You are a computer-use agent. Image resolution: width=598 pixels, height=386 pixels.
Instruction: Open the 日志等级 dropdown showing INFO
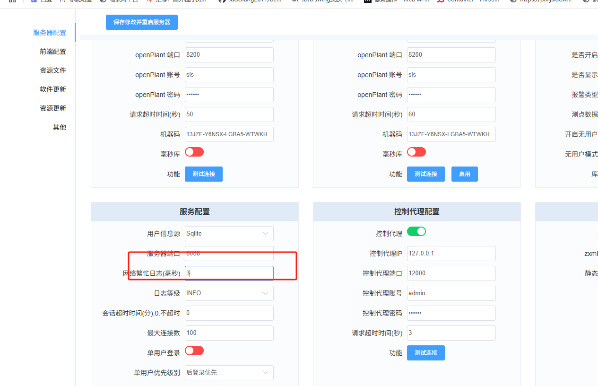pos(229,293)
